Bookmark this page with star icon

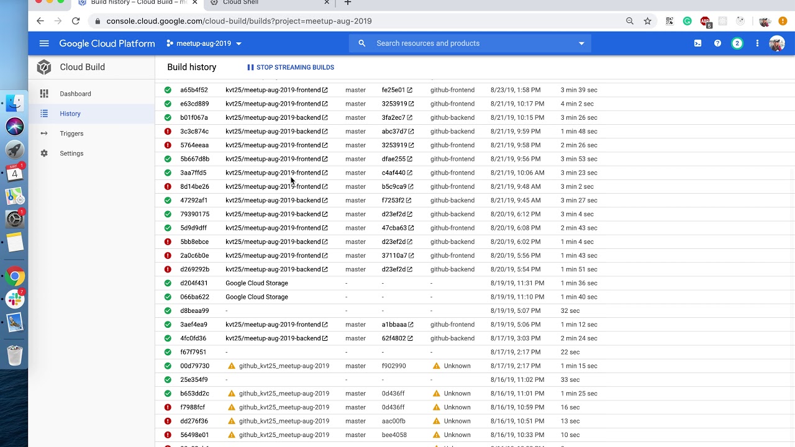click(647, 21)
